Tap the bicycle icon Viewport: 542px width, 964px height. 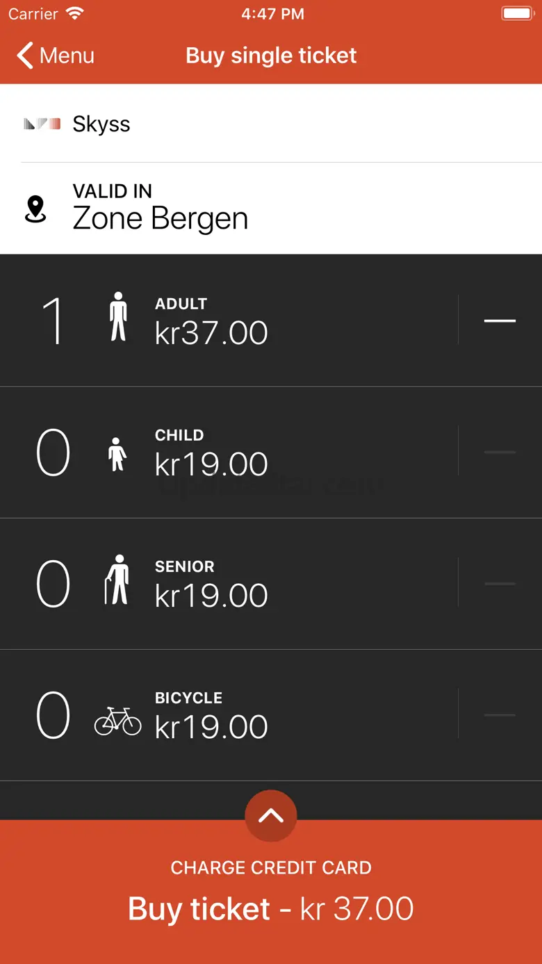point(117,720)
